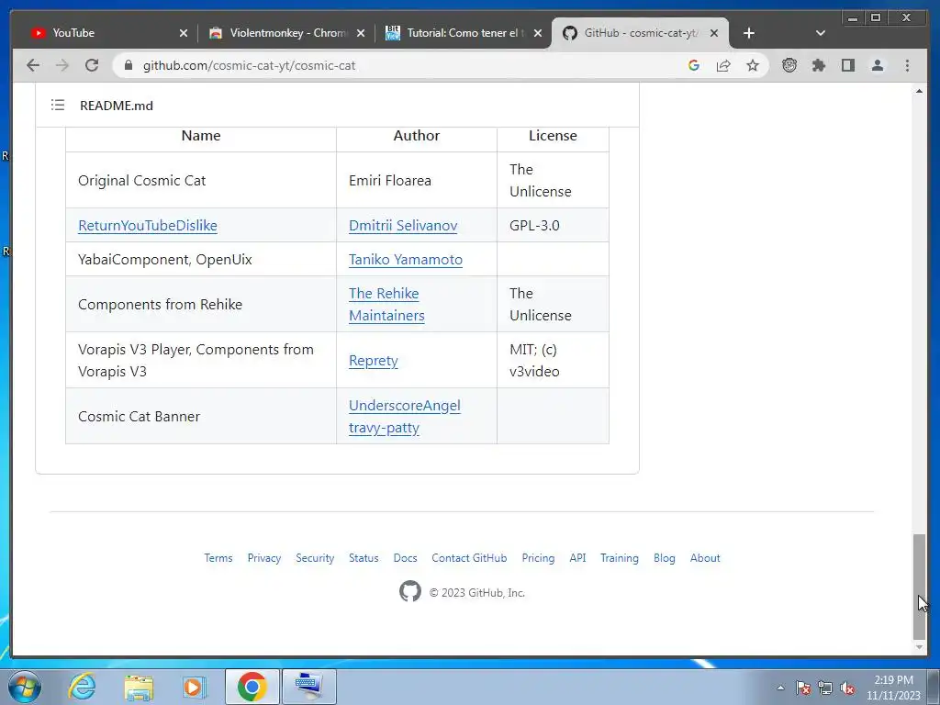Viewport: 940px width, 705px height.
Task: Share this page using the share icon
Action: (723, 65)
